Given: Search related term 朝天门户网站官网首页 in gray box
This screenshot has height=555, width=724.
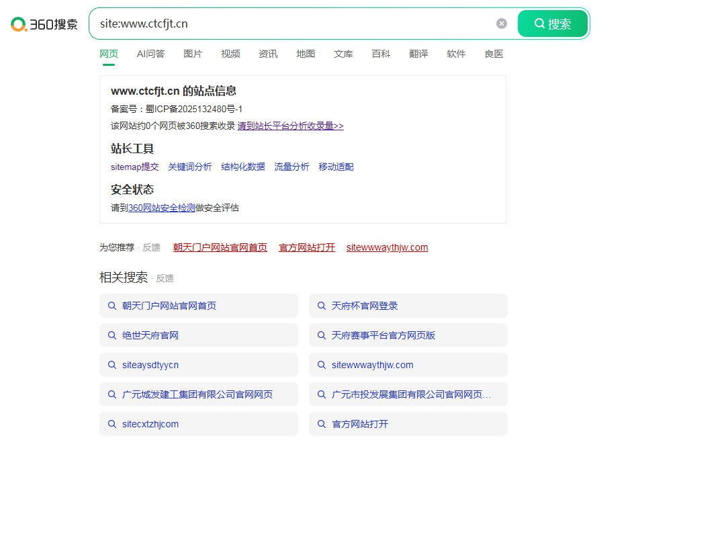Looking at the screenshot, I should coord(199,306).
